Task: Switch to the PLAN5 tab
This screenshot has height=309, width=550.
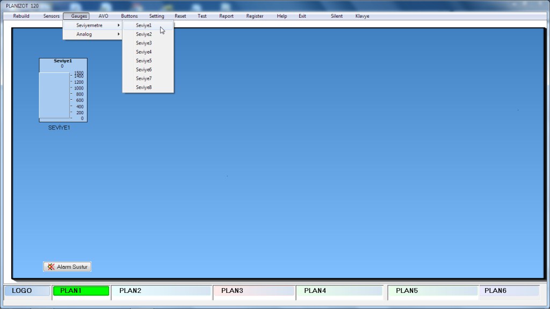Action: pos(433,291)
